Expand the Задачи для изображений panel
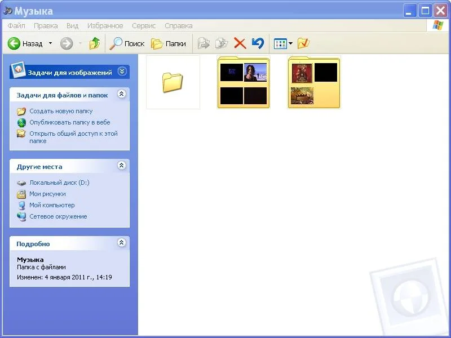451x338 pixels. click(x=122, y=72)
